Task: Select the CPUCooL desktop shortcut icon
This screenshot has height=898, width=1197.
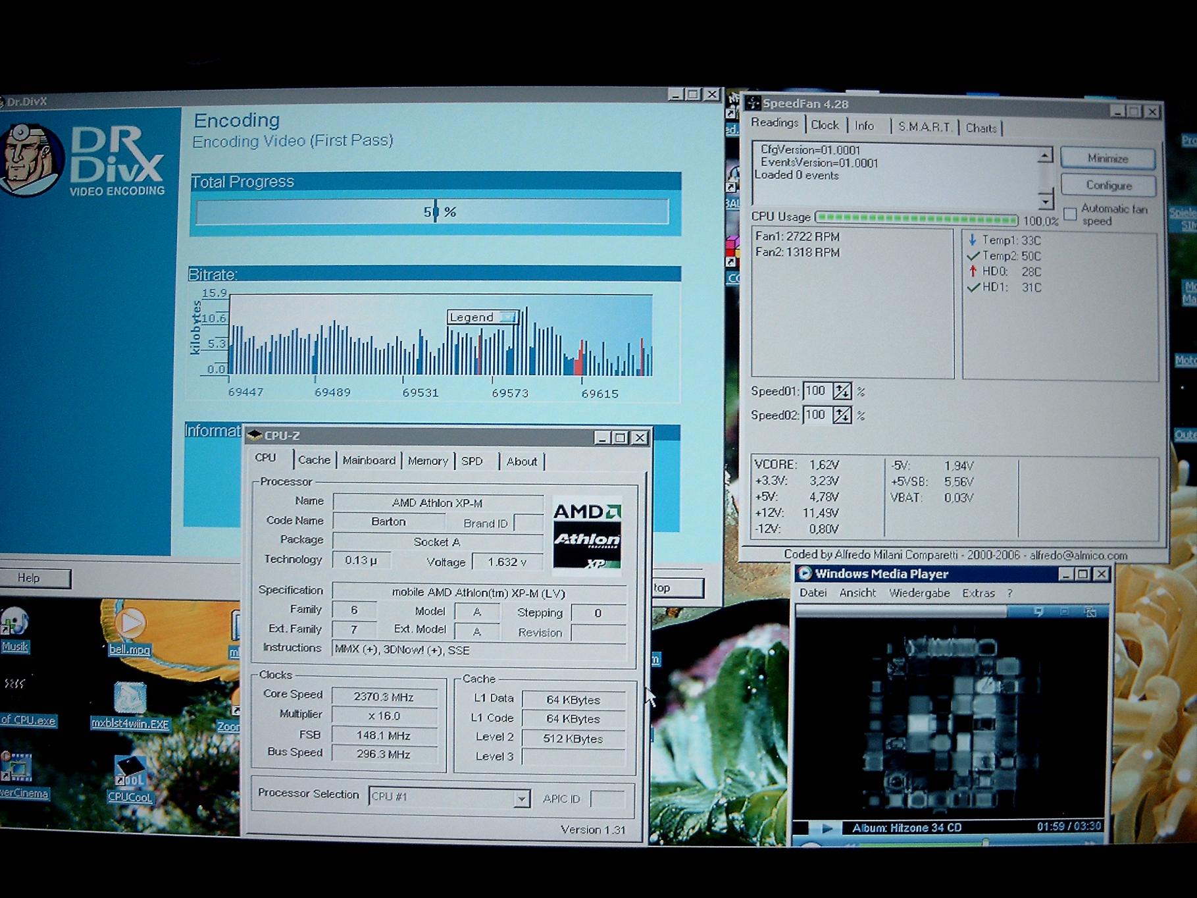Action: click(x=130, y=772)
